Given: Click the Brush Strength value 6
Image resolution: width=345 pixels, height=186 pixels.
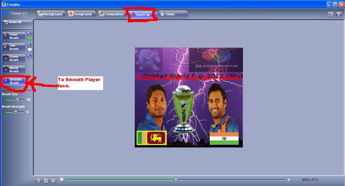Looking at the screenshot, I should (28, 112).
